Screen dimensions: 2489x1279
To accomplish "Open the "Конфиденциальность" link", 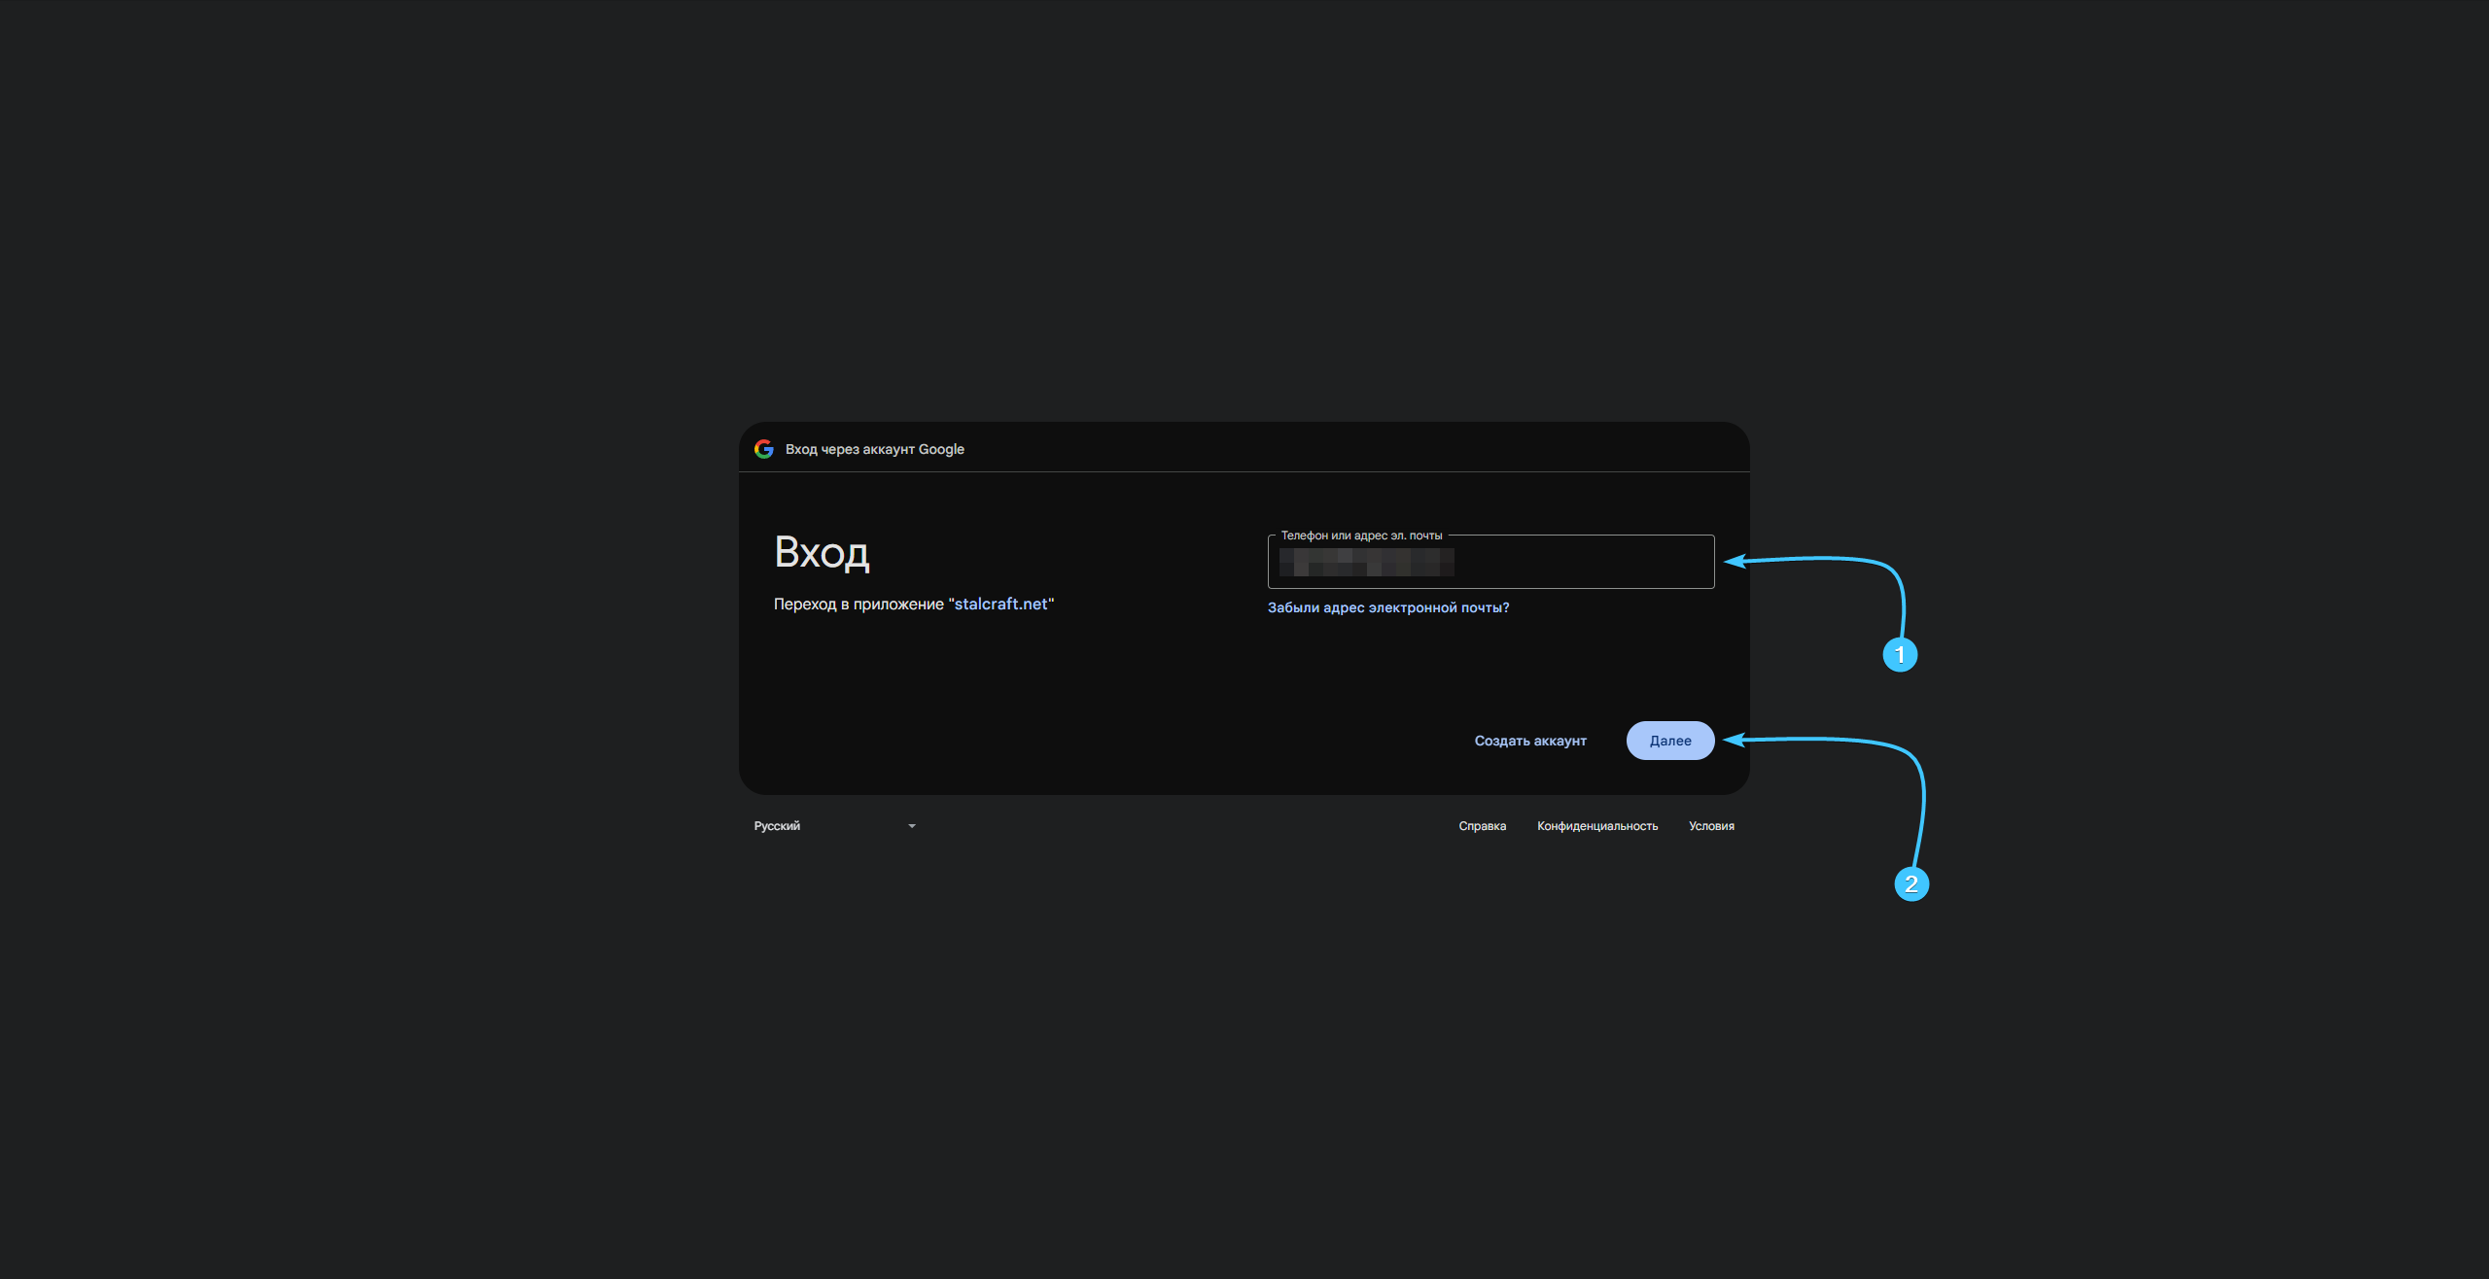I will 1597,826.
